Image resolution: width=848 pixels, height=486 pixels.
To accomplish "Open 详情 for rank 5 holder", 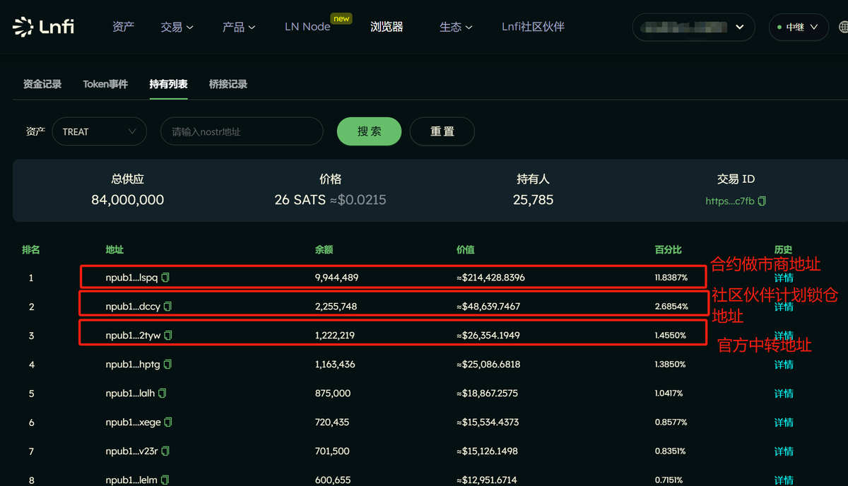I will pyautogui.click(x=784, y=393).
